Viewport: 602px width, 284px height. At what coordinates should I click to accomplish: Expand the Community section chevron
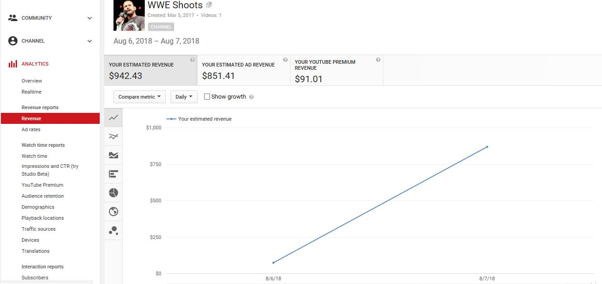[x=90, y=18]
